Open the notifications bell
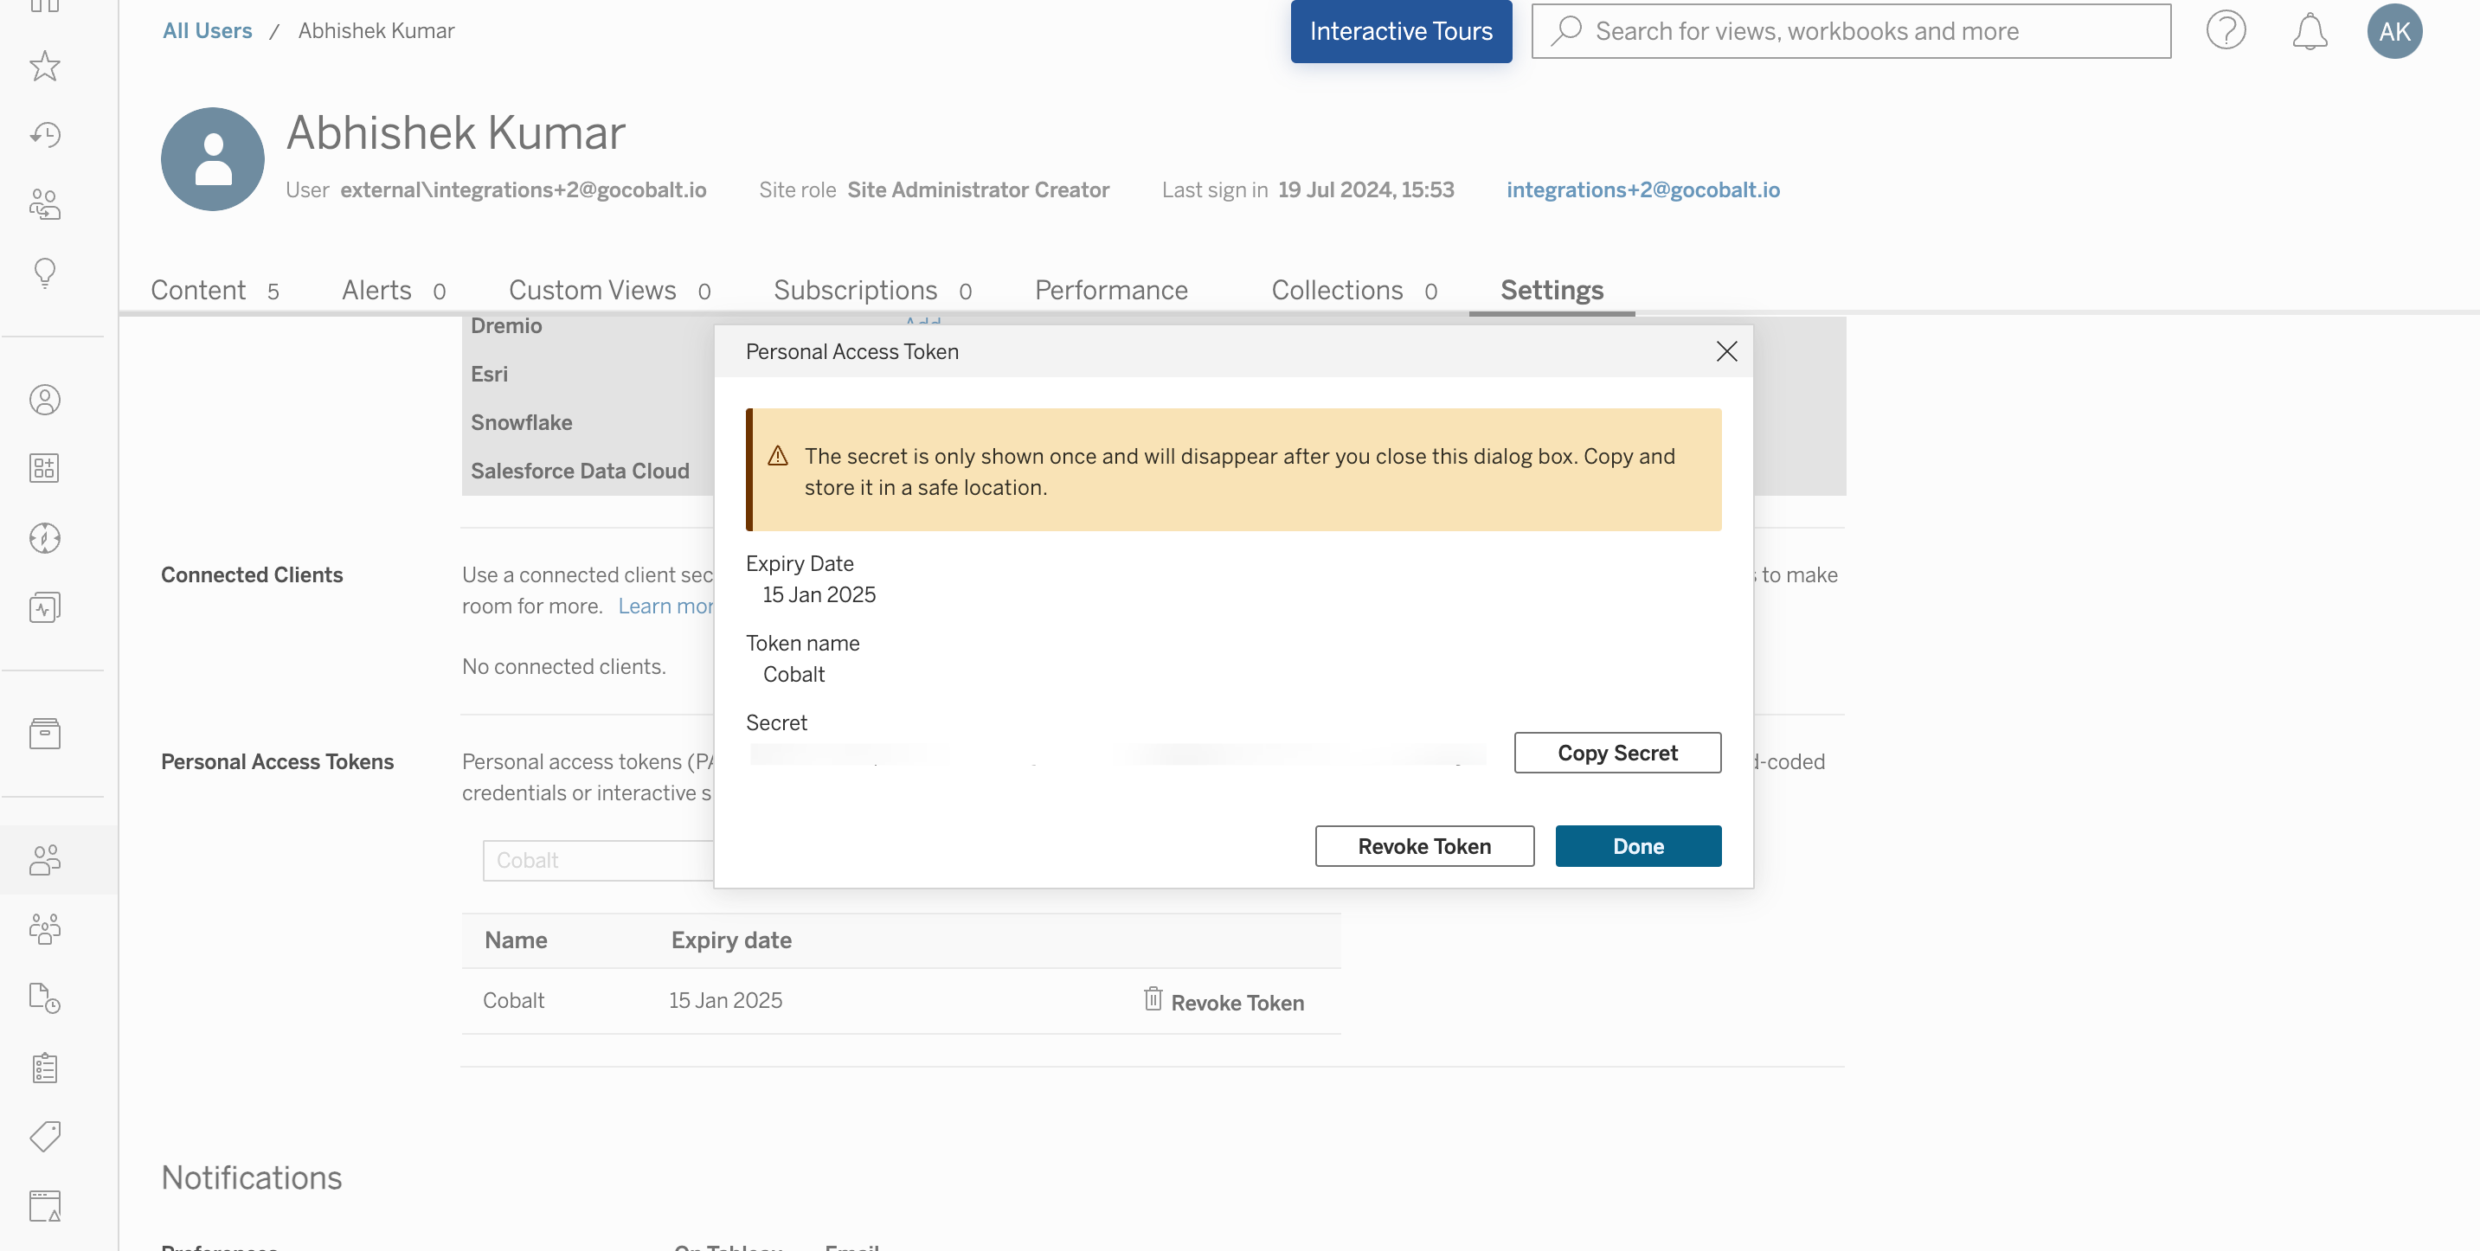 (2310, 31)
